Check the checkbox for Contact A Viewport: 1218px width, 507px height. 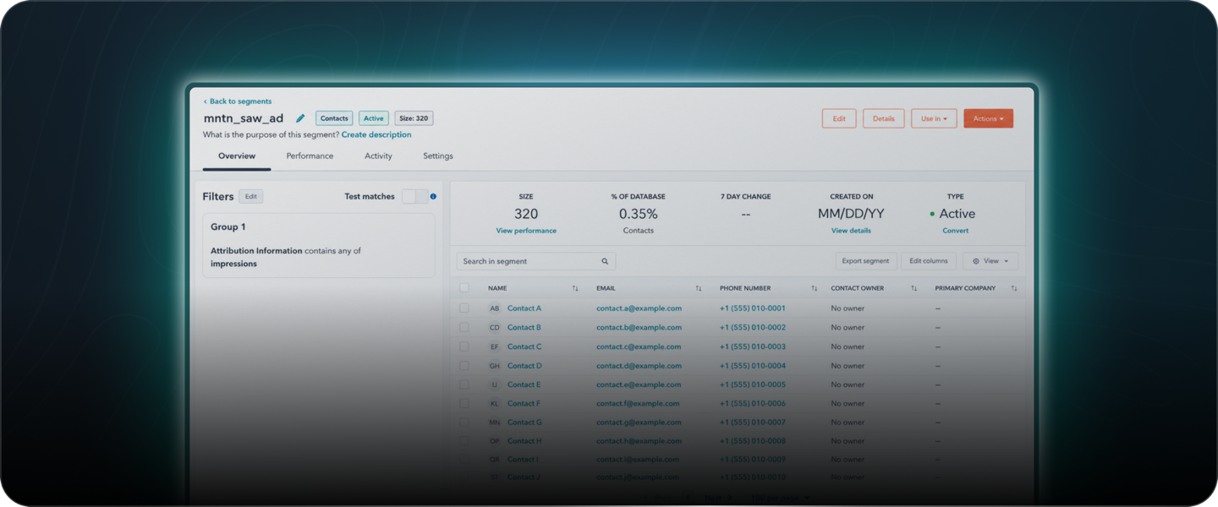[464, 308]
